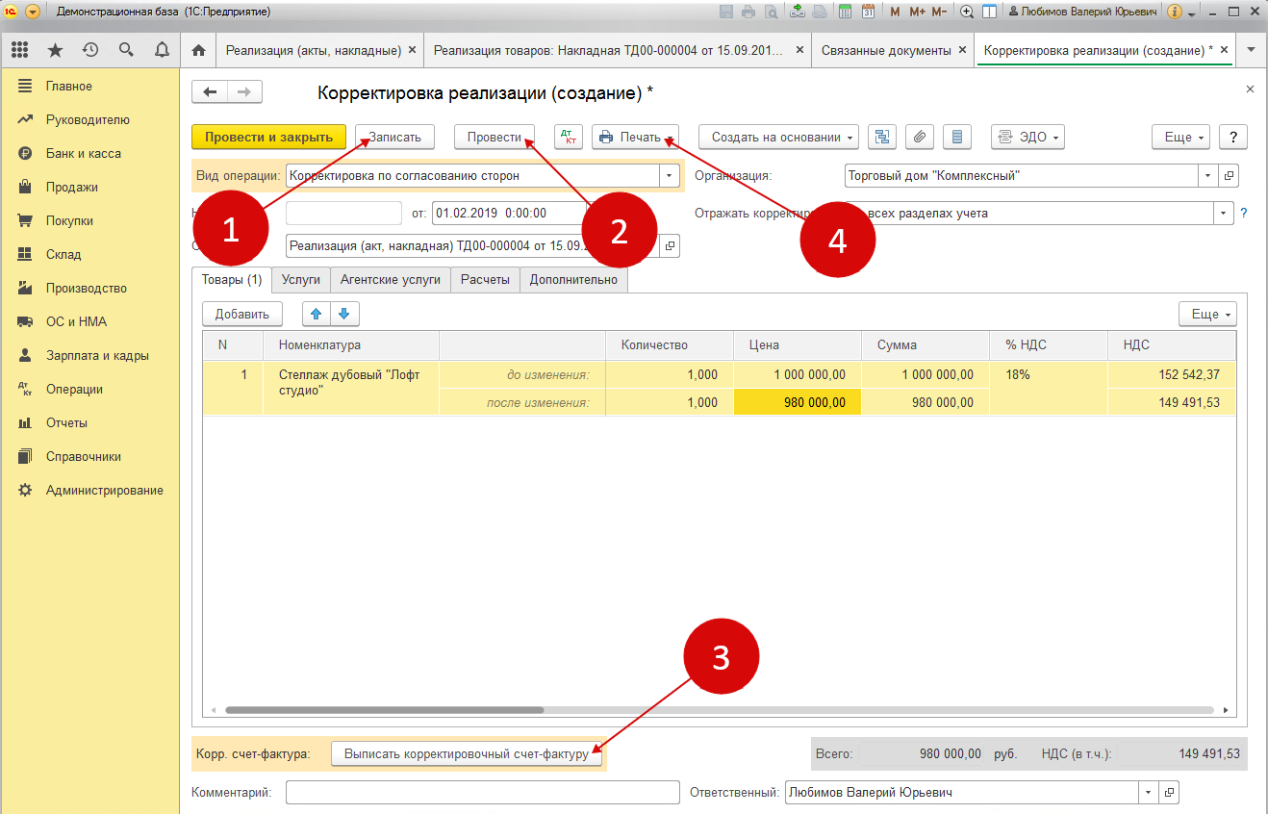Open Зарплата и кадры section
The height and width of the screenshot is (814, 1268).
(x=97, y=356)
